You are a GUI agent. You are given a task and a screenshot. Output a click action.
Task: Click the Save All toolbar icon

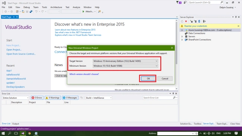(31, 12)
